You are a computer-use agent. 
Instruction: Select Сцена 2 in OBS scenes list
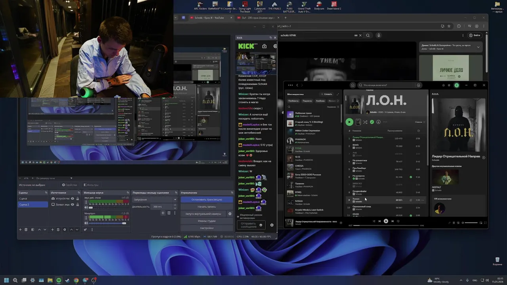point(33,204)
